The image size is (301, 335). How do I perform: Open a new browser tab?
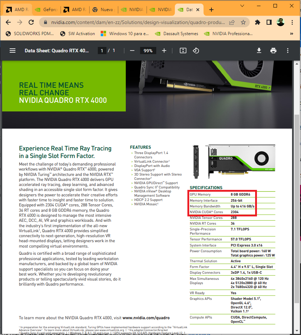pos(211,10)
